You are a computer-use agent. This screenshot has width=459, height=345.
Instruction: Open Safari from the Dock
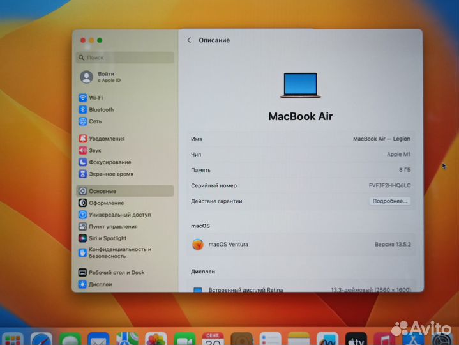click(x=41, y=339)
